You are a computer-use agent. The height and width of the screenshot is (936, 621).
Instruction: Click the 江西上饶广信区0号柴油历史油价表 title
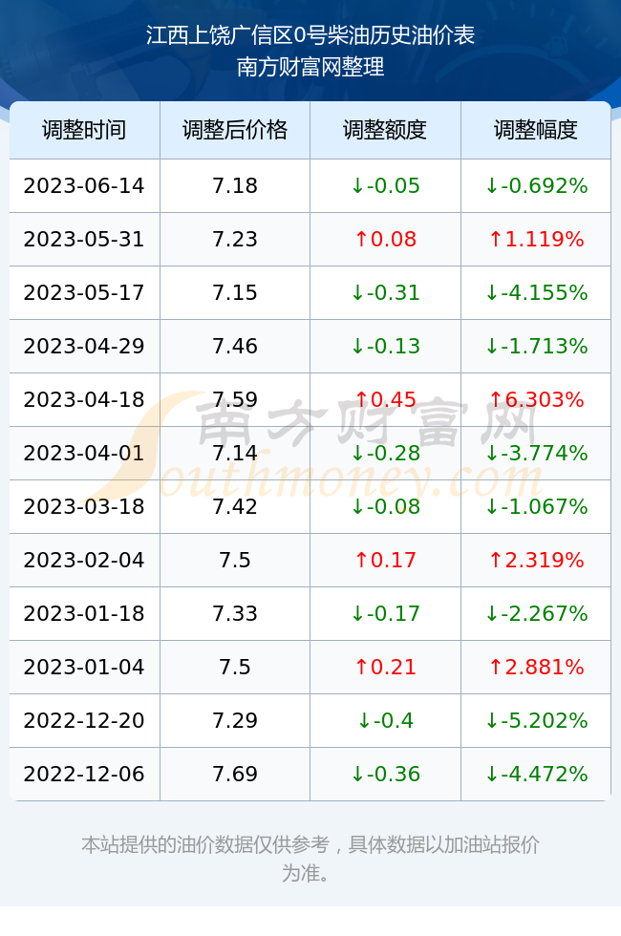tap(310, 35)
